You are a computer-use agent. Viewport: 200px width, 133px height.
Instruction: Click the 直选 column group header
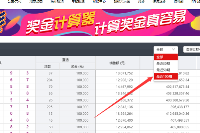[x=65, y=60]
